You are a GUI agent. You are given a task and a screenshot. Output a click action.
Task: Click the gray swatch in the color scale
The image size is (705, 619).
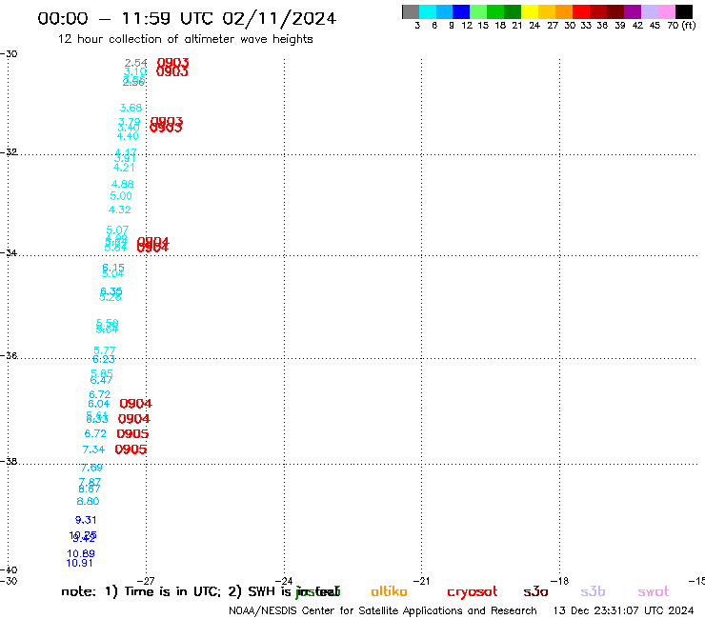tap(411, 11)
